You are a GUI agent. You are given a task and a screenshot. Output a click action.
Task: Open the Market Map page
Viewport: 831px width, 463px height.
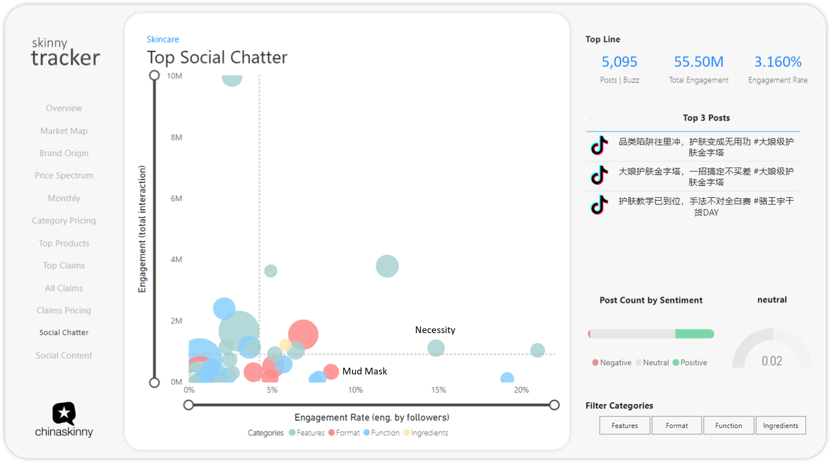tap(64, 131)
